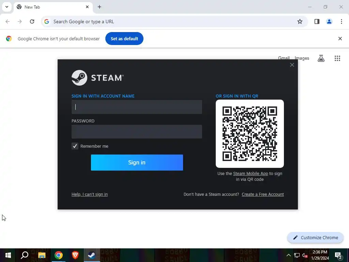Viewport: 349px width, 262px height.
Task: Open the Windows taskbar search
Action: (x=25, y=255)
